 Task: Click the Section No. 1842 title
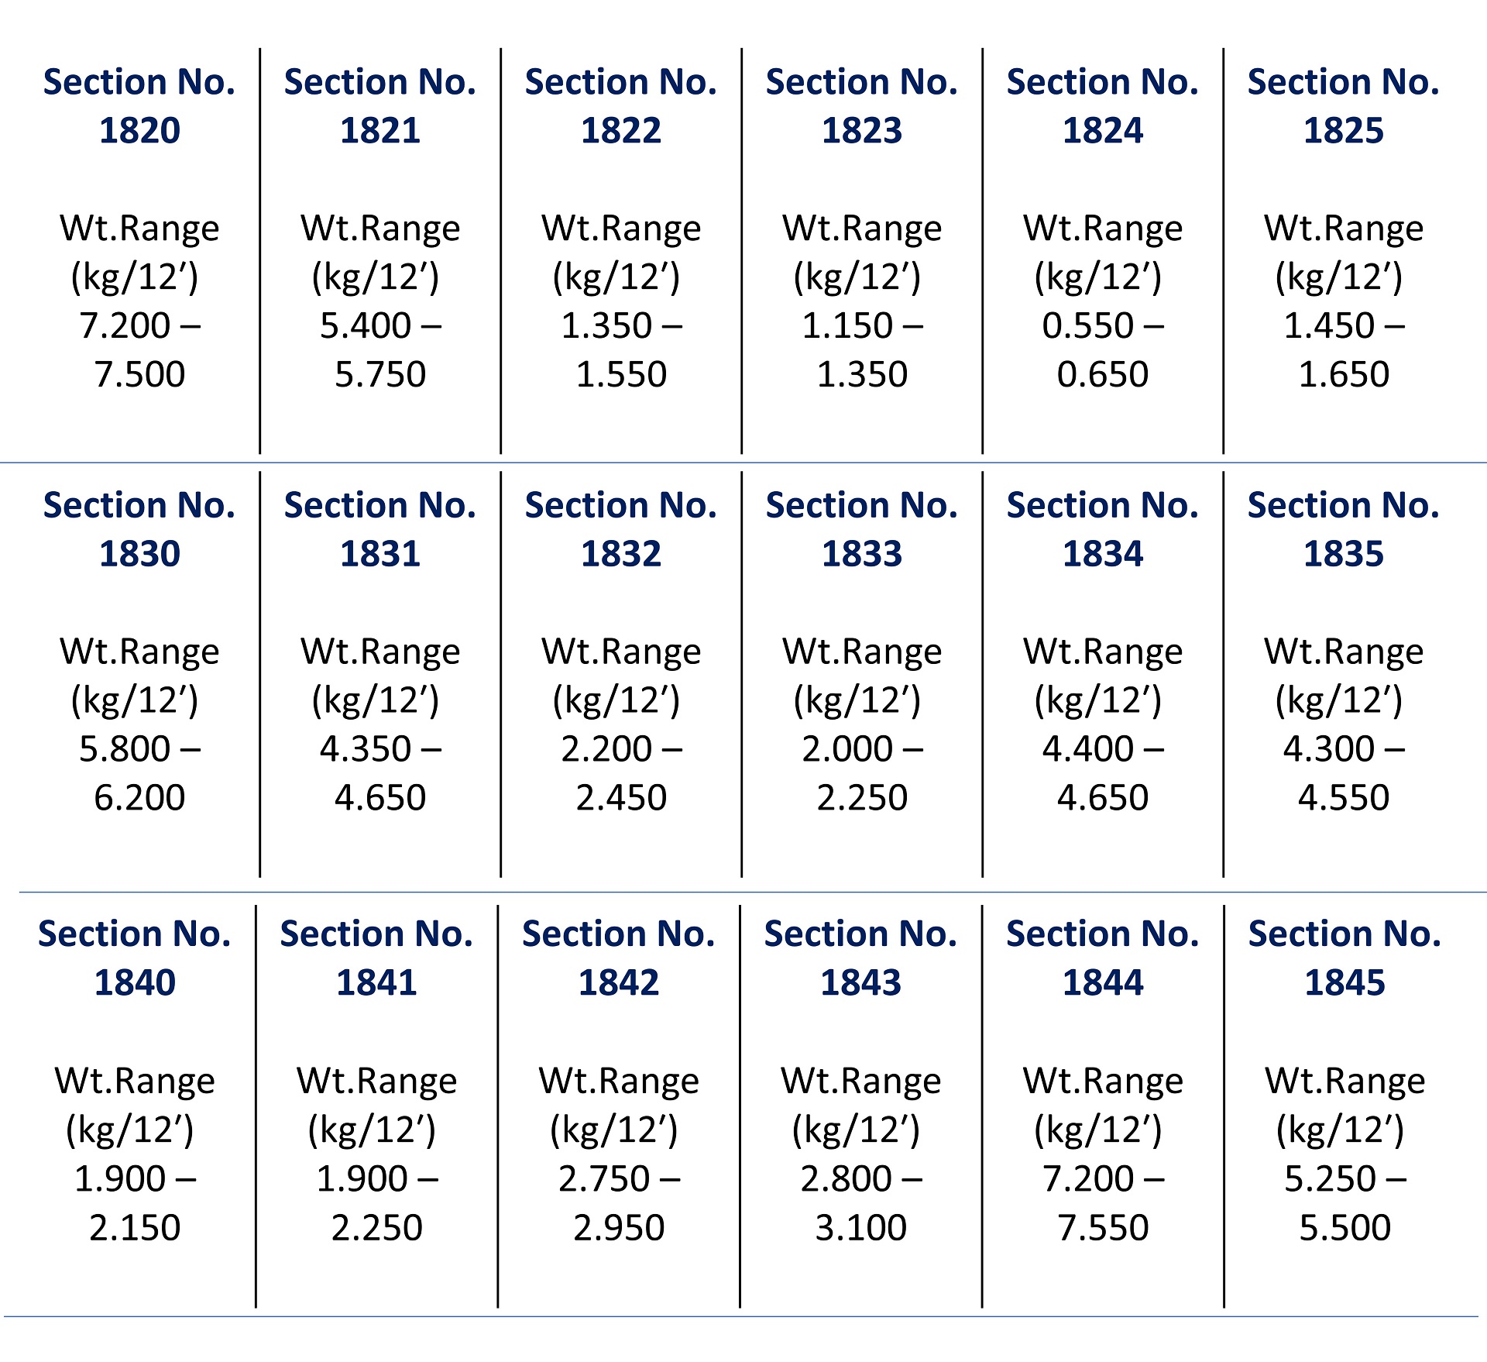coord(619,958)
